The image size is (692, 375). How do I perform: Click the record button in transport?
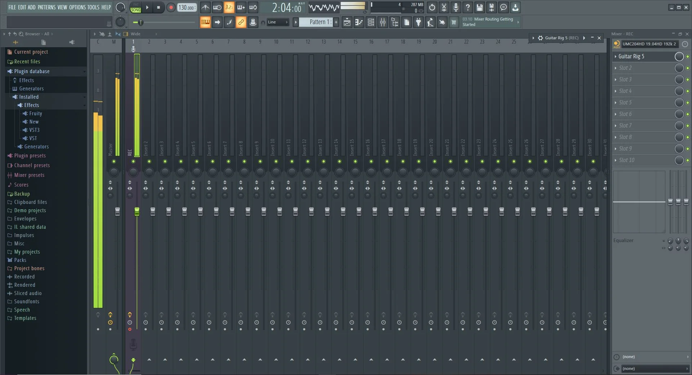pyautogui.click(x=171, y=8)
